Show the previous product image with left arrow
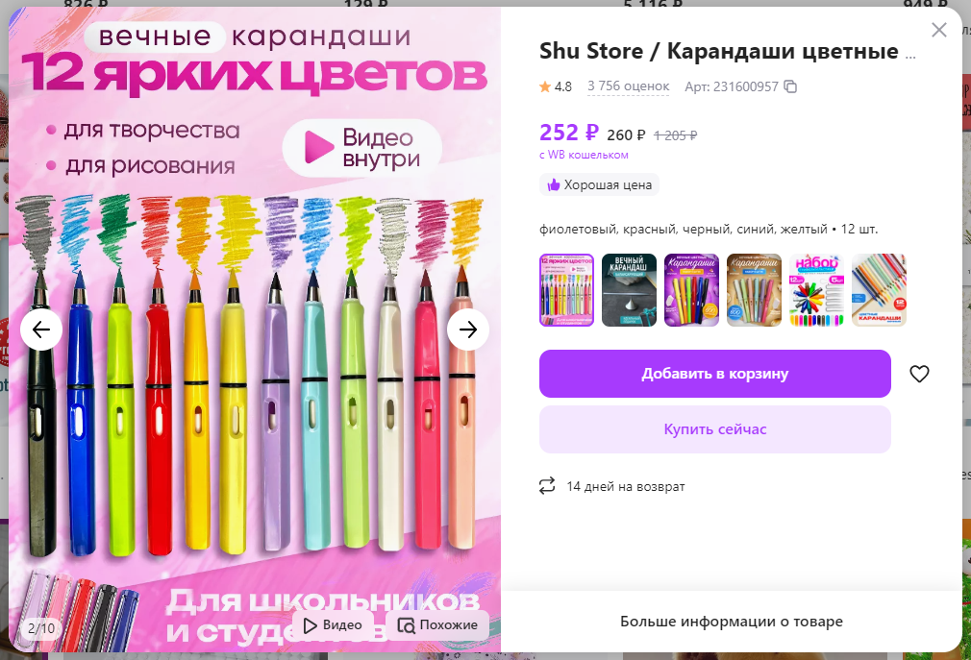 (x=41, y=330)
